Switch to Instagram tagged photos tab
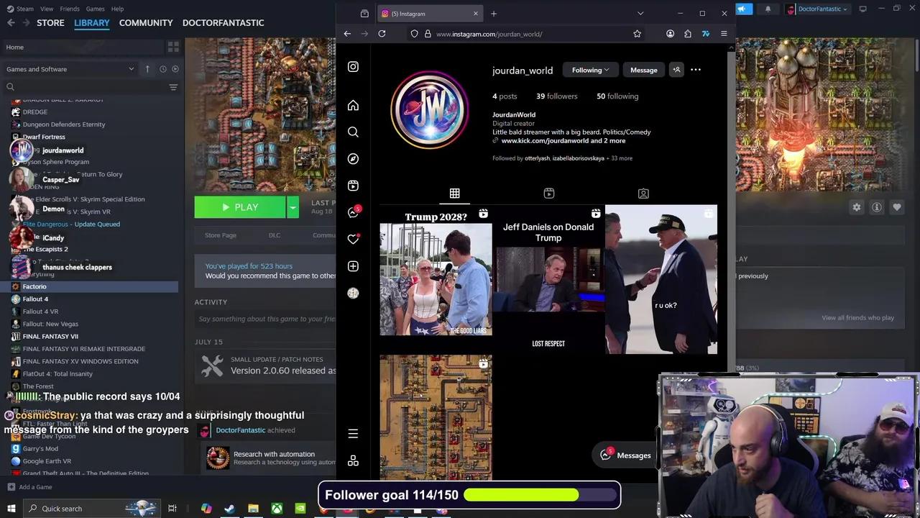 (643, 194)
